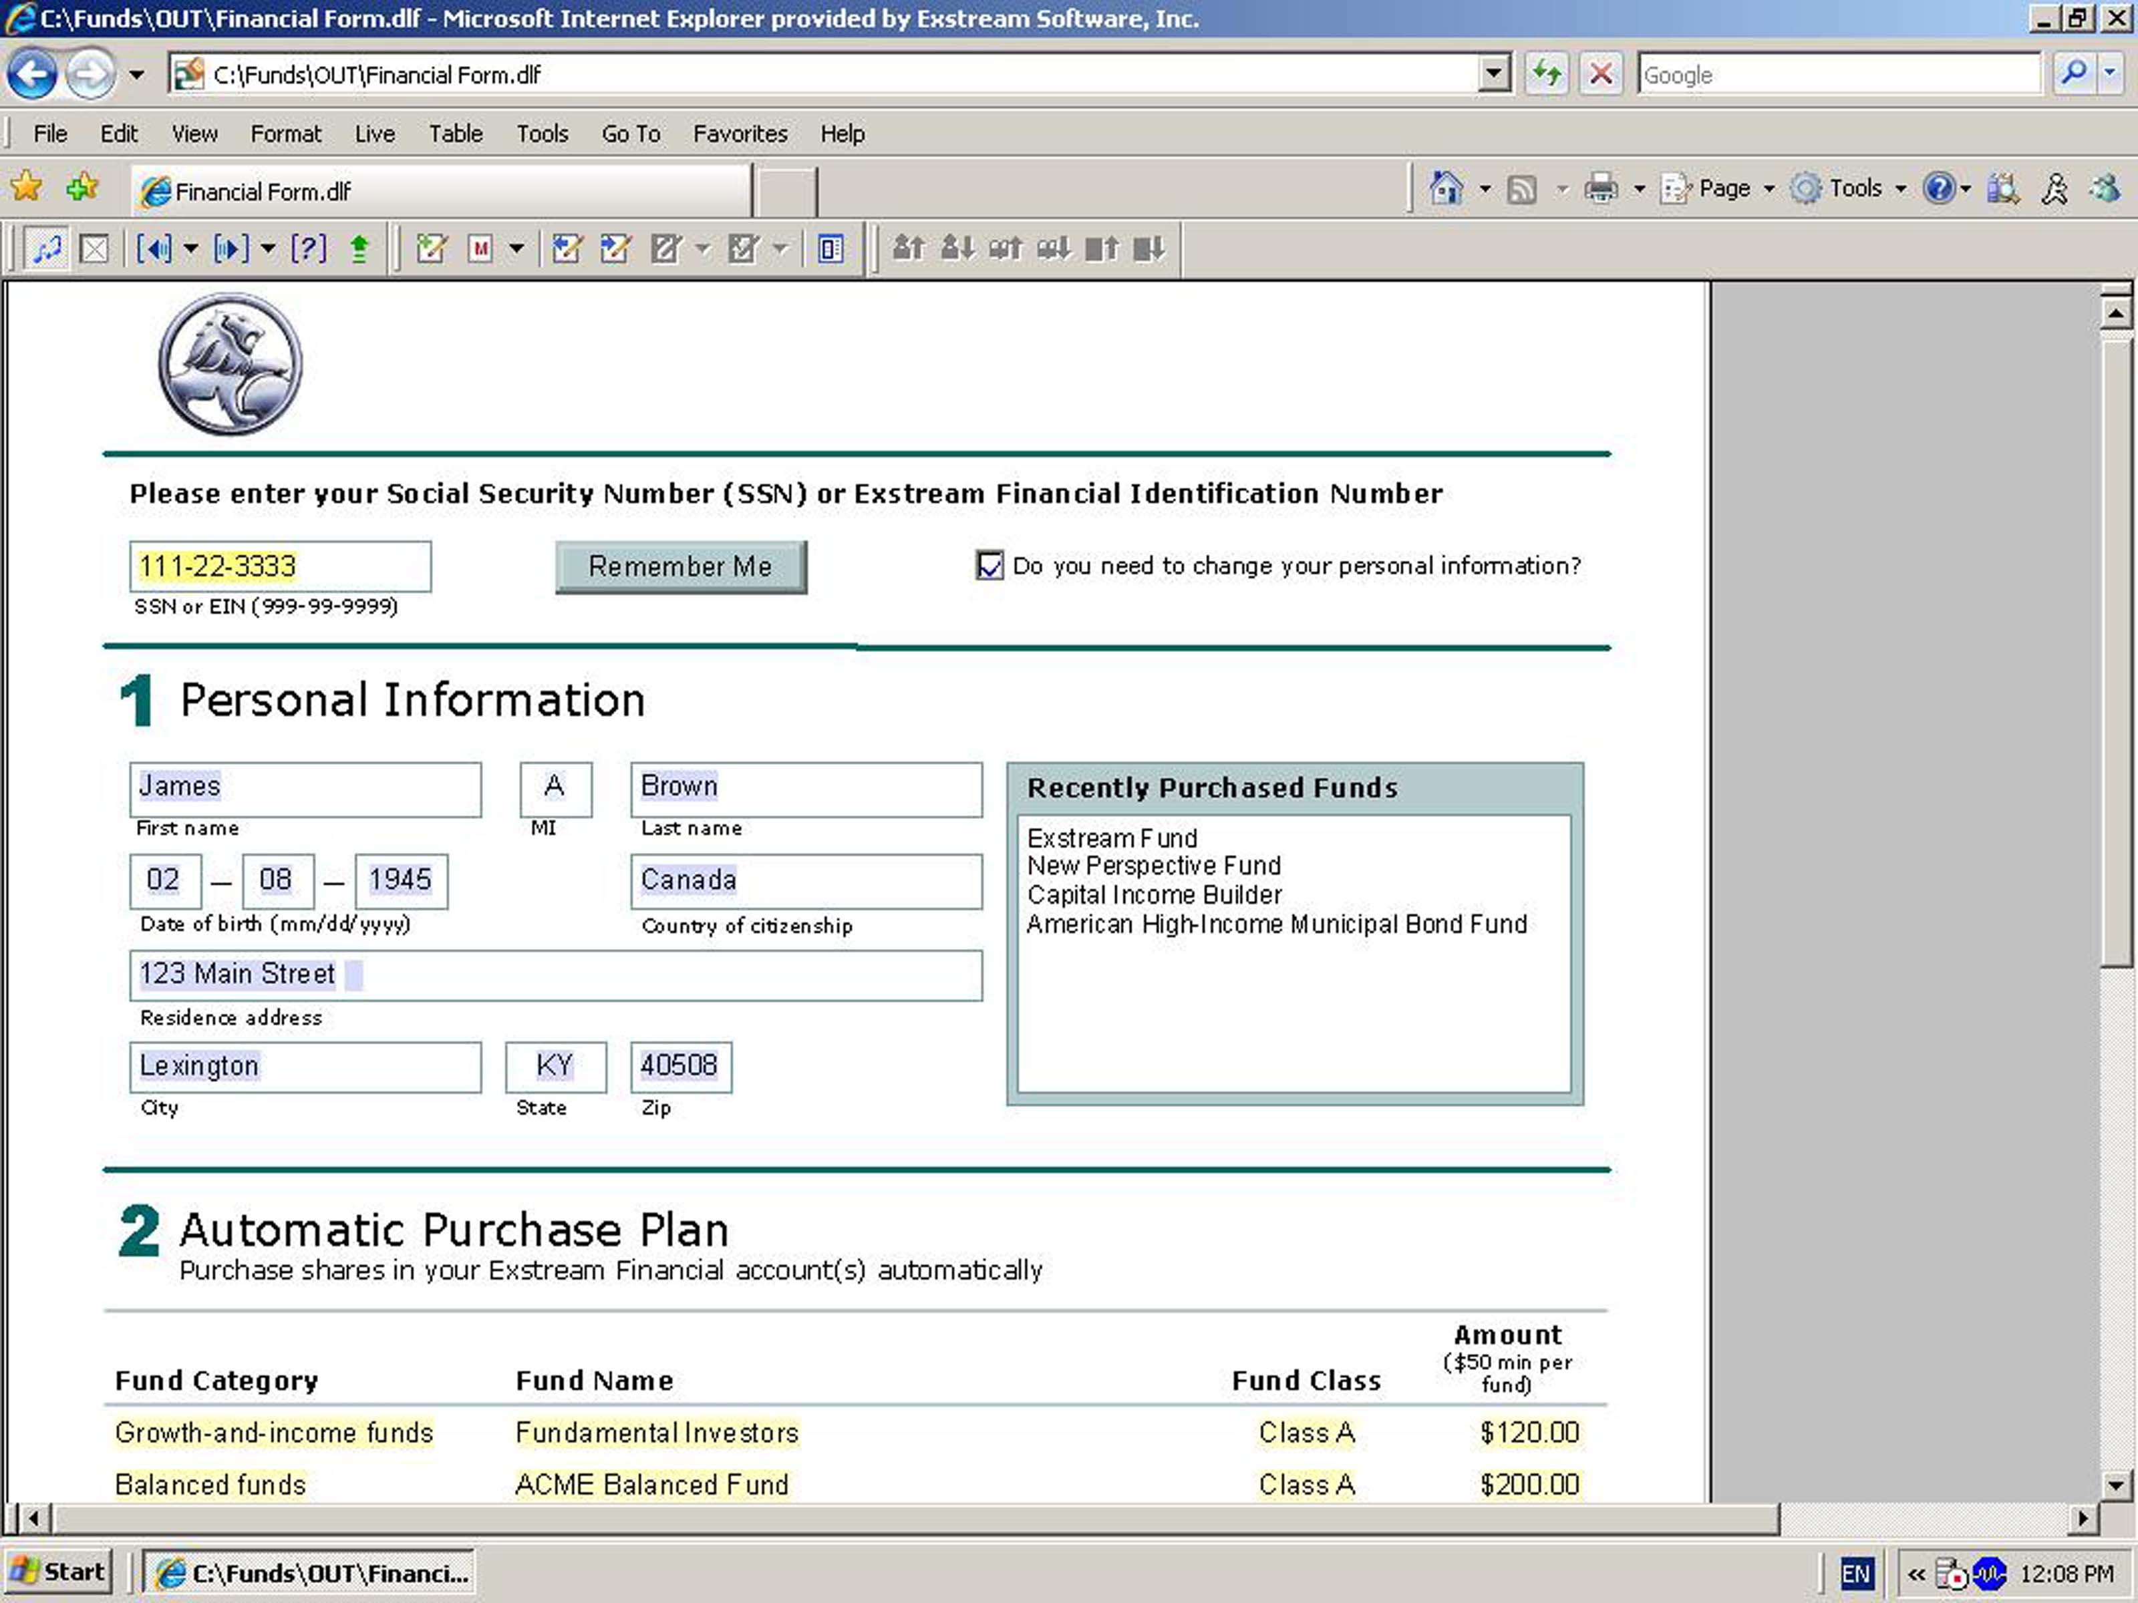Click the vertical scrollbar down arrow
Image resolution: width=2138 pixels, height=1603 pixels.
click(2115, 1485)
